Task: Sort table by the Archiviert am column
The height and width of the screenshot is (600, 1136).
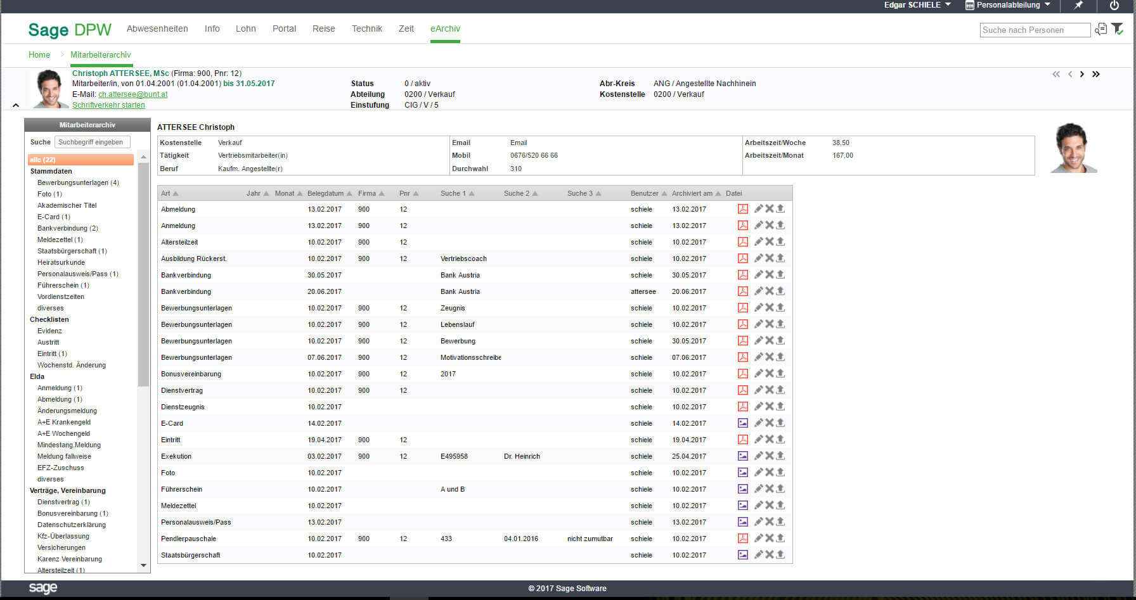Action: coord(696,193)
